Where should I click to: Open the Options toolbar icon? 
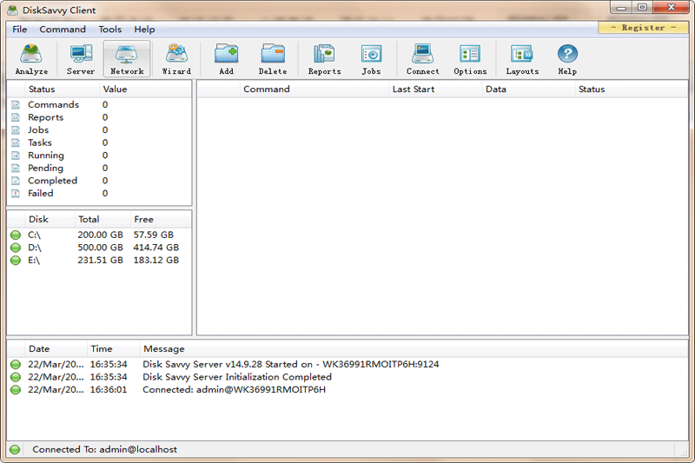[x=470, y=59]
